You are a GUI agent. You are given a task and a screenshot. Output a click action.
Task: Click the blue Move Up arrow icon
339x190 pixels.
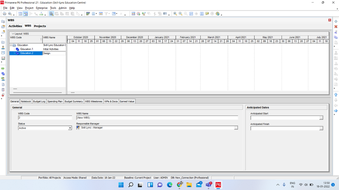click(x=336, y=95)
